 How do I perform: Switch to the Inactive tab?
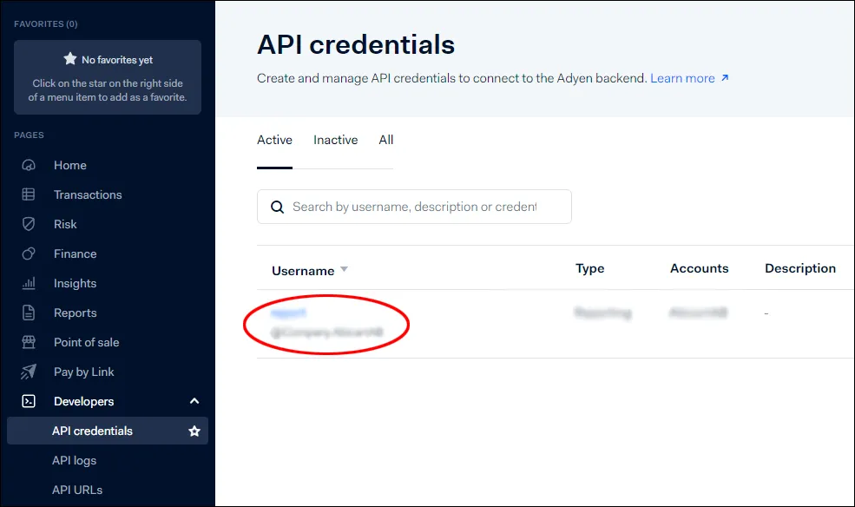(335, 140)
